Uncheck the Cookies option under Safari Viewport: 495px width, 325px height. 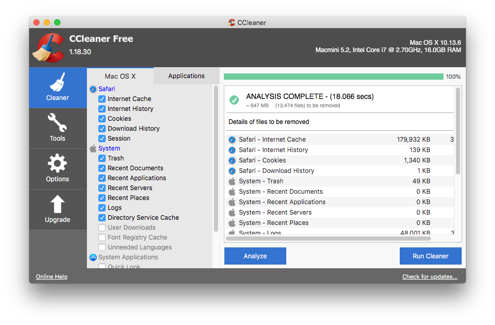pyautogui.click(x=102, y=118)
